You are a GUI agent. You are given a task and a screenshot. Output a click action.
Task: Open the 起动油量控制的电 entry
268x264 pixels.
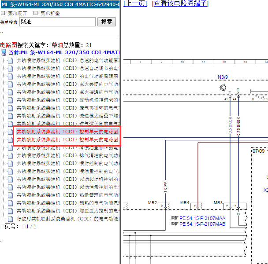pyautogui.click(x=68, y=187)
